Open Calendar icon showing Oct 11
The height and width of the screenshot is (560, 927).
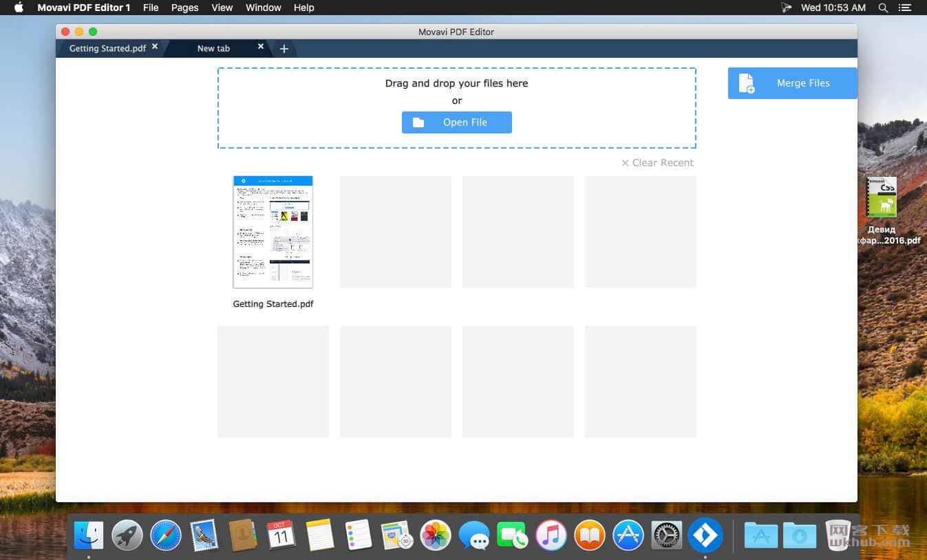[281, 535]
